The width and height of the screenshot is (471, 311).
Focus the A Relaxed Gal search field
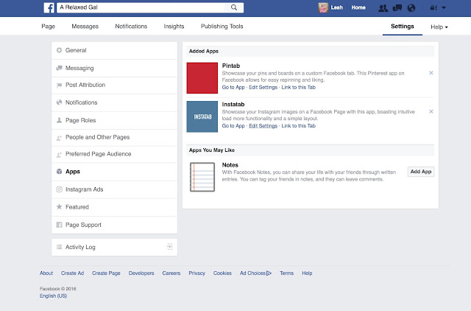point(141,7)
